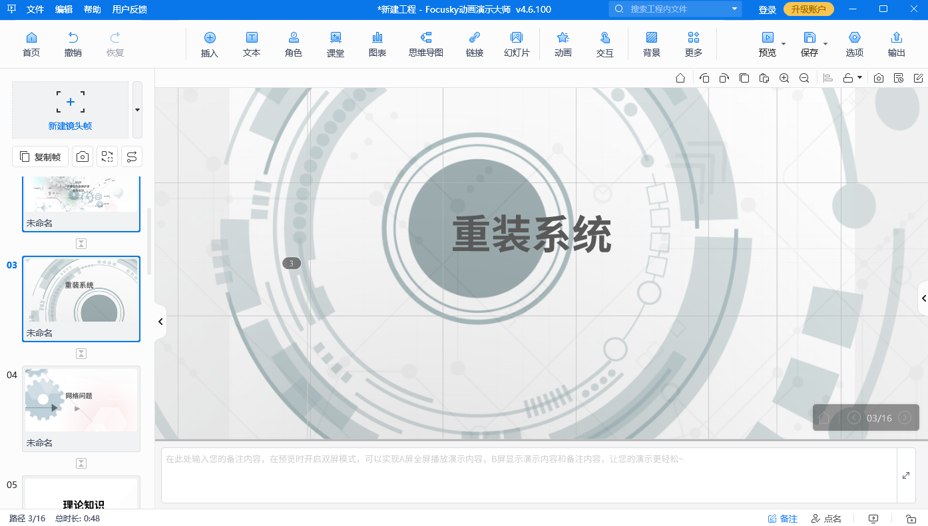
Task: Click the align objects icon
Action: coord(828,78)
